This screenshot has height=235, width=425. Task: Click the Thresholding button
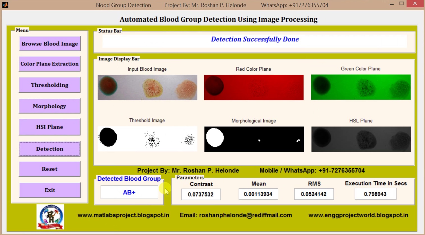pos(50,85)
